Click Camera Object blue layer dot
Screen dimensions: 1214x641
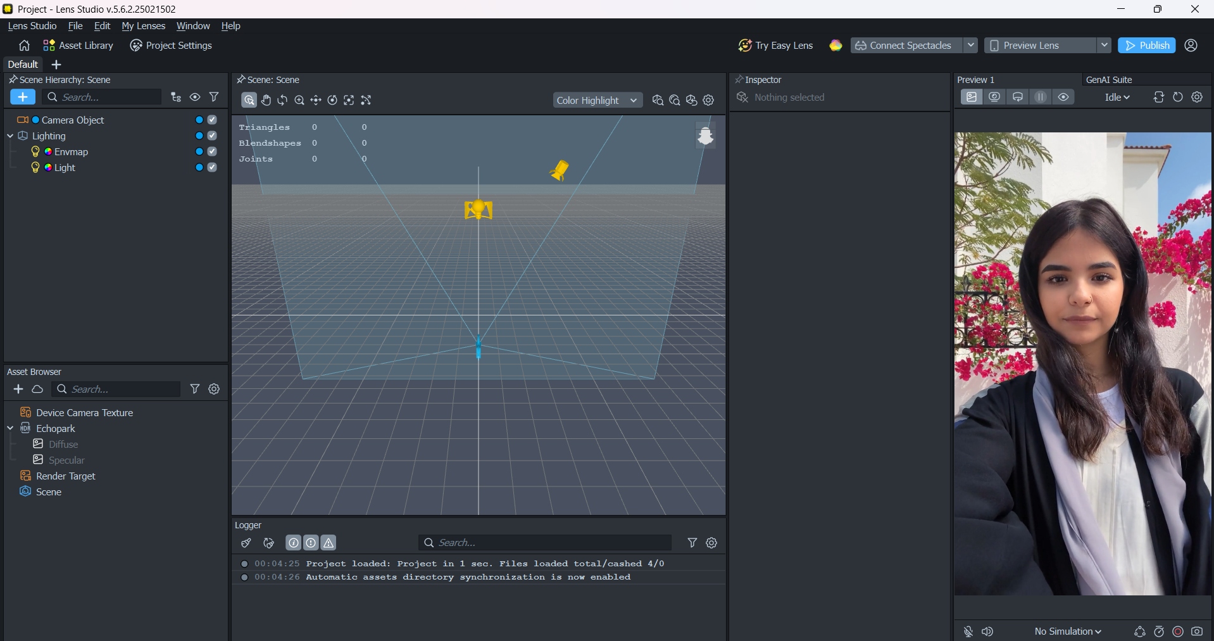click(199, 120)
